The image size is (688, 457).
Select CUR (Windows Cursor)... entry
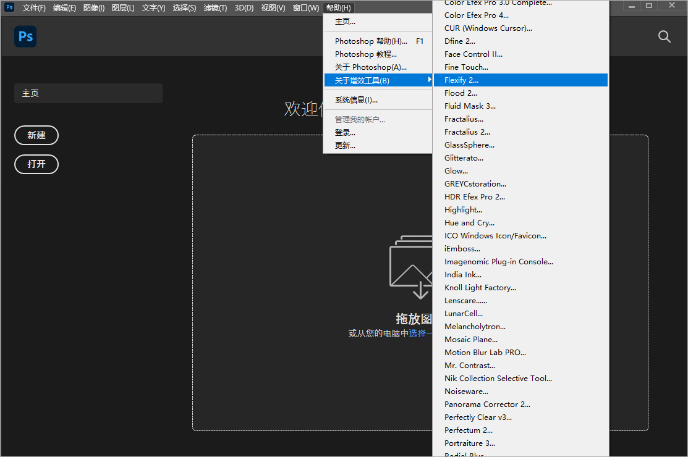(520, 28)
